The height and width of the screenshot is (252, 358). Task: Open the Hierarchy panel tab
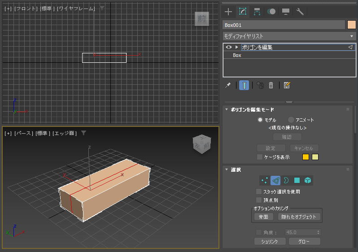(257, 12)
